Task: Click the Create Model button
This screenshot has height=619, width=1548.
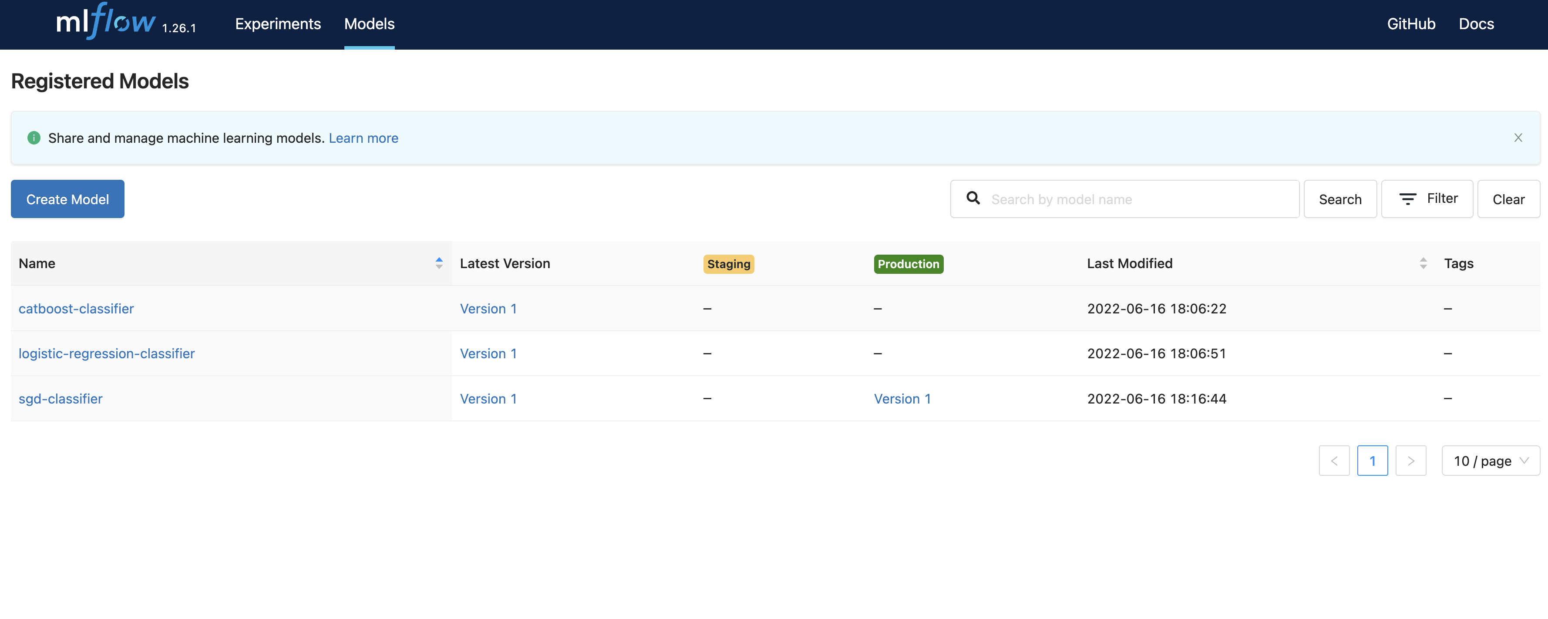Action: pyautogui.click(x=67, y=199)
